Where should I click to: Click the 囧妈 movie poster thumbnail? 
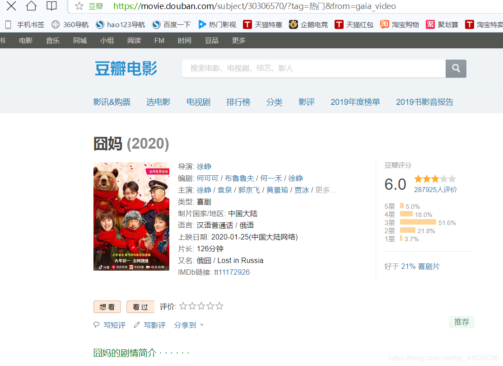tap(131, 216)
